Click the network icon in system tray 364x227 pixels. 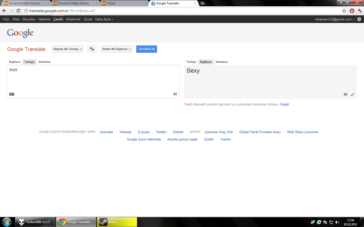(331, 222)
